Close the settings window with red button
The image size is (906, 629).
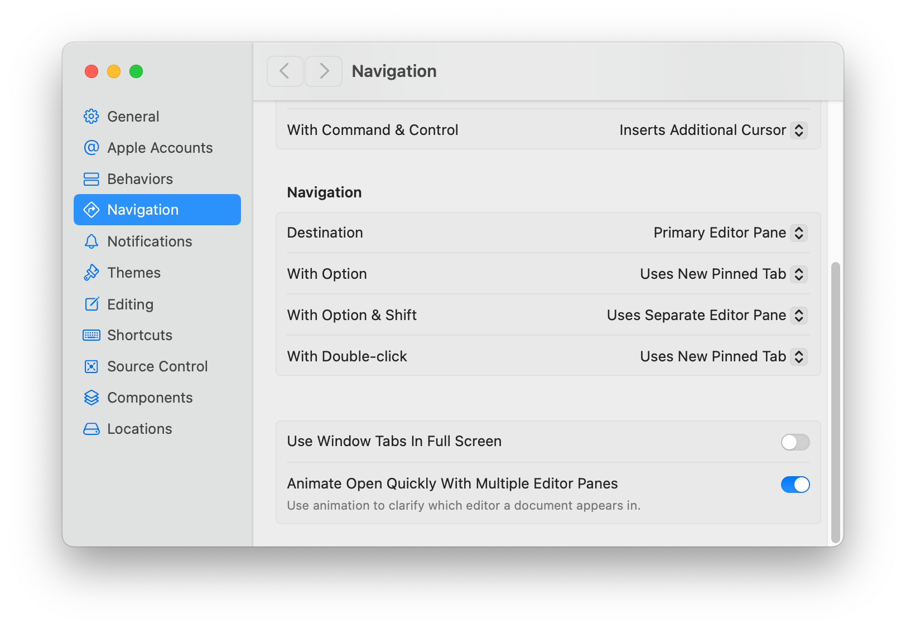coord(91,71)
